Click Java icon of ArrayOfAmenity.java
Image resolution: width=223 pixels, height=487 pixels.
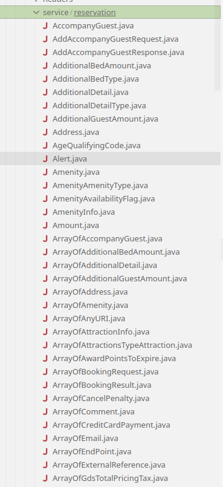pyautogui.click(x=45, y=306)
